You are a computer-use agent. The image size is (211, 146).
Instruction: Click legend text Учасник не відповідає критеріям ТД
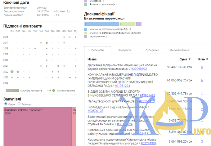click(110, 29)
